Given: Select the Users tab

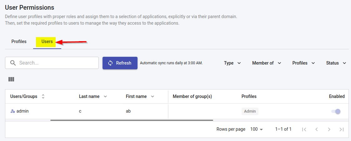Looking at the screenshot, I should (47, 41).
